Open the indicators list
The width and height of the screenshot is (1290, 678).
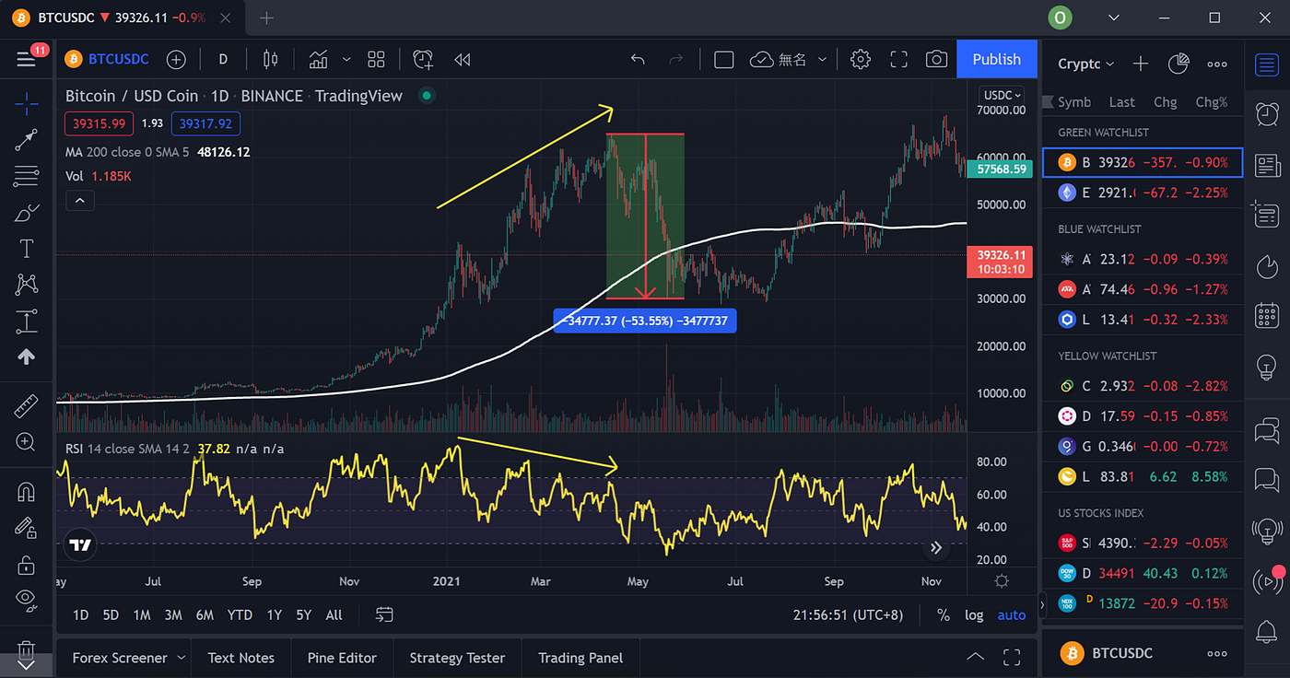click(x=319, y=59)
